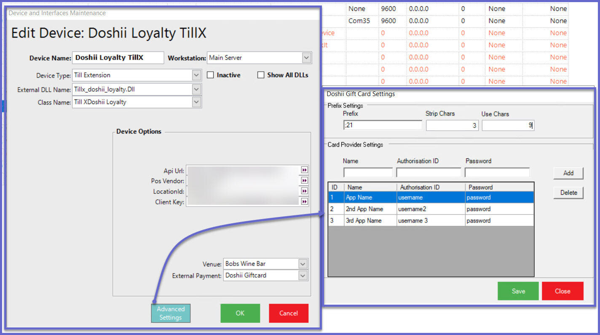Select the '3rd App Name' provider row
The width and height of the screenshot is (600, 335).
click(x=431, y=220)
